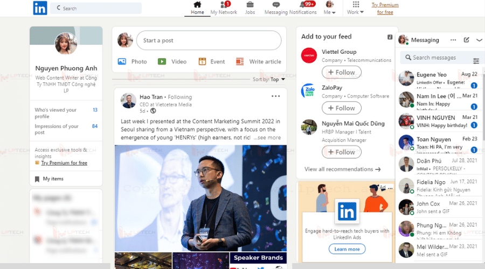Open the Messaging chat bubble icon
Image resolution: width=485 pixels, height=269 pixels.
(276, 5)
